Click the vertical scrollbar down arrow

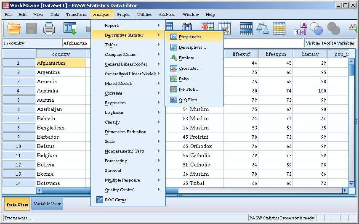pos(351,184)
